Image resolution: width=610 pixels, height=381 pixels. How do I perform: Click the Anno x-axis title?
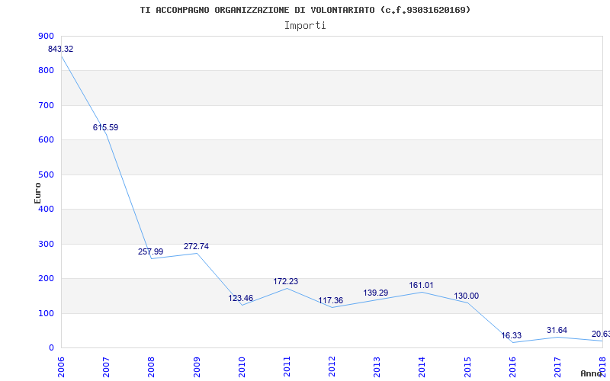(x=592, y=373)
